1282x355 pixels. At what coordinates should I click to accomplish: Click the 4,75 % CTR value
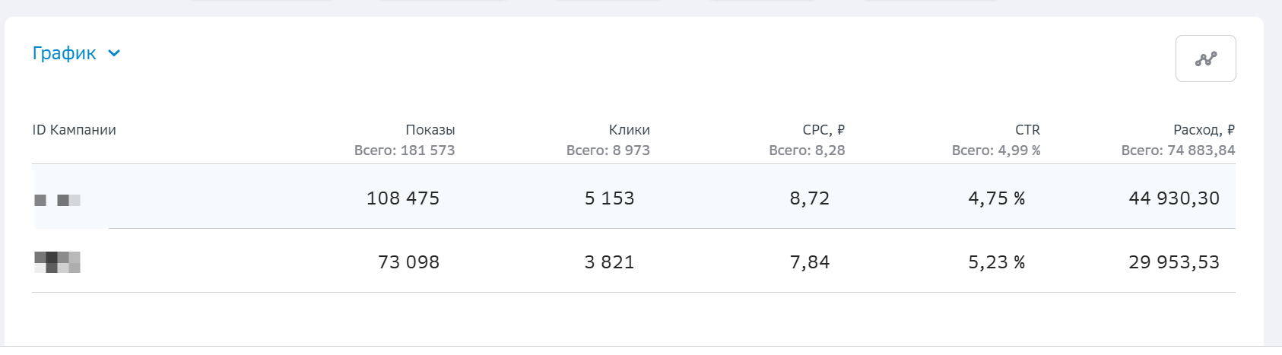pyautogui.click(x=996, y=198)
